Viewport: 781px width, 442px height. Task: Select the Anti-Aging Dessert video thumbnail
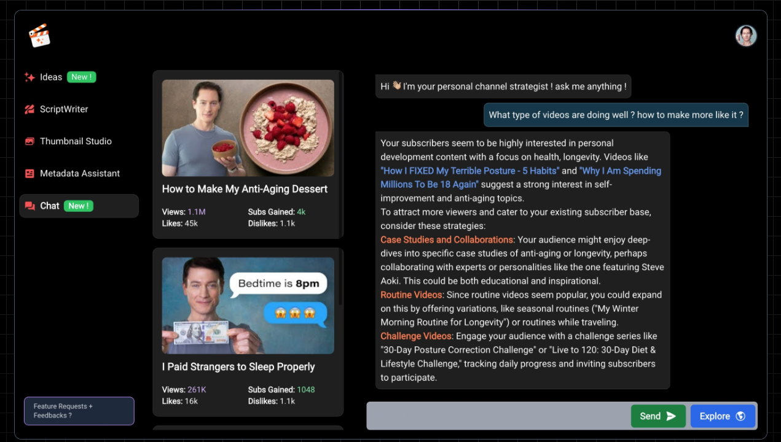[248, 128]
